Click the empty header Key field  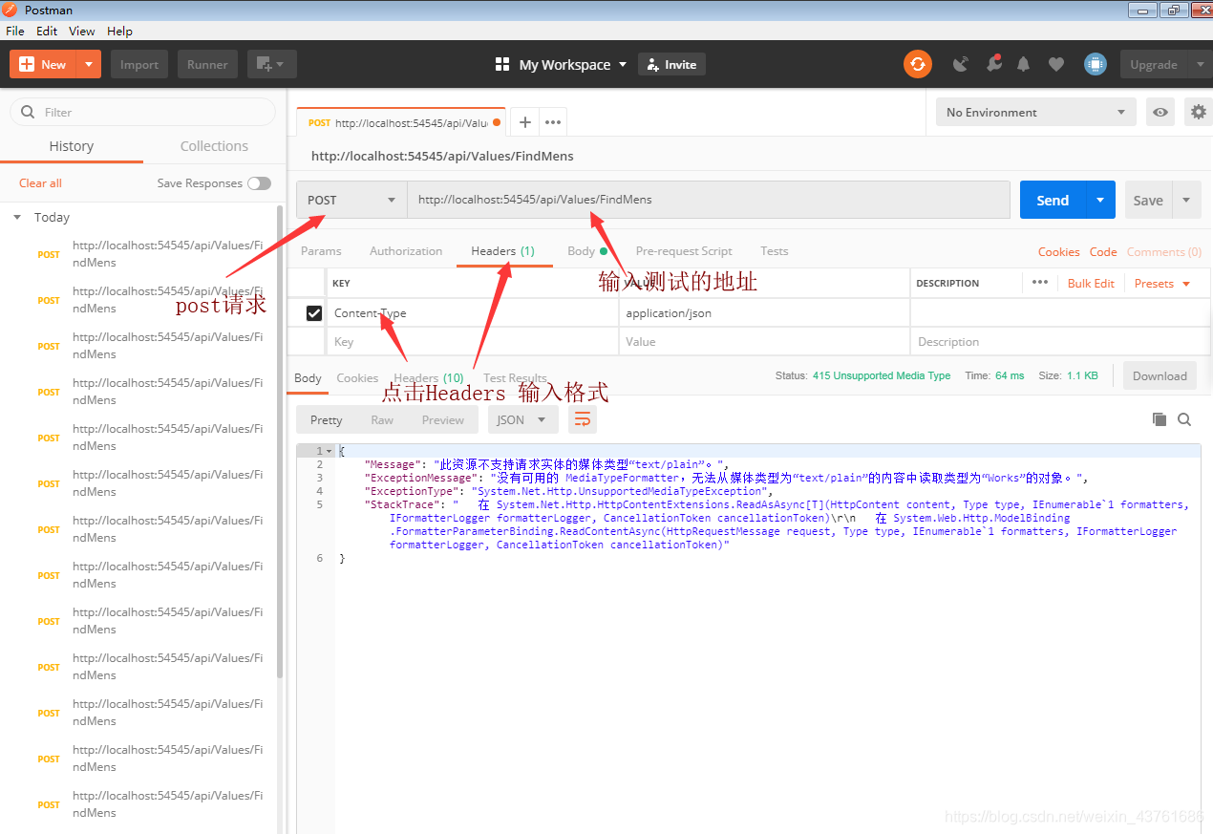pos(473,341)
